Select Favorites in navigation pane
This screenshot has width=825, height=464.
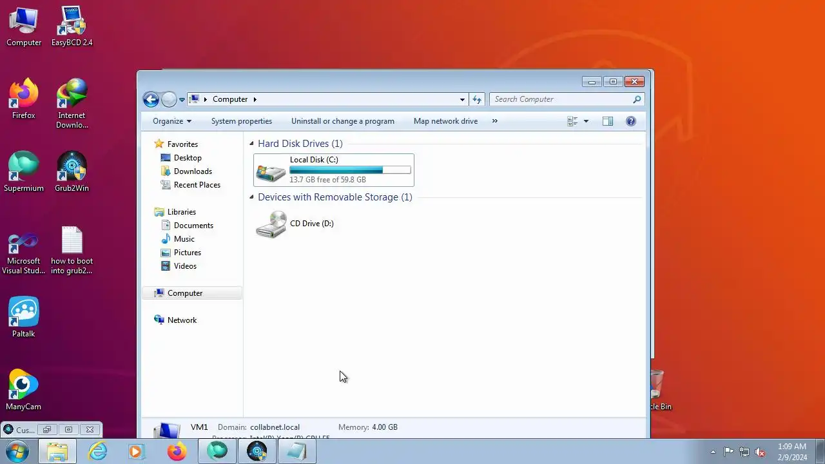coord(182,144)
